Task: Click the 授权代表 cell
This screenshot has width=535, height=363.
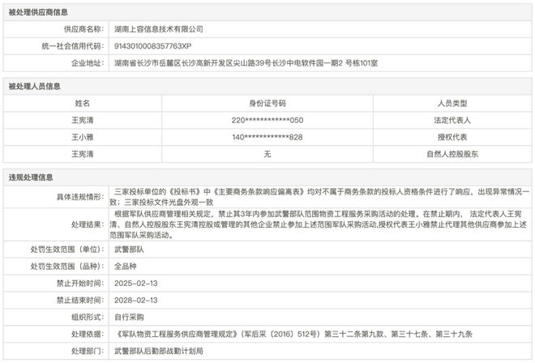Action: click(x=452, y=137)
